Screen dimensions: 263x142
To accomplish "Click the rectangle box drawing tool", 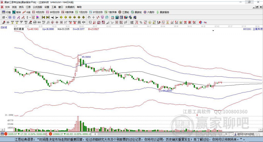I will pyautogui.click(x=90, y=22).
